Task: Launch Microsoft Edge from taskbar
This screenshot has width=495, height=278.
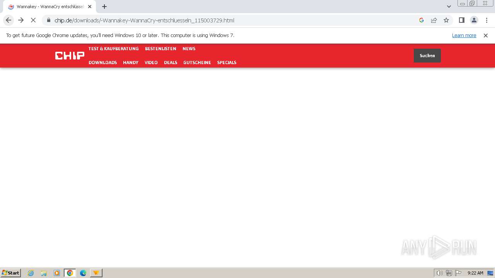Action: tap(83, 273)
